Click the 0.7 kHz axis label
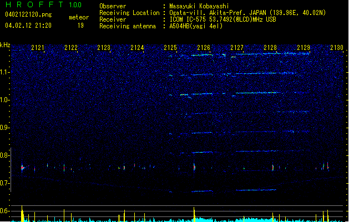 pyautogui.click(x=4, y=183)
